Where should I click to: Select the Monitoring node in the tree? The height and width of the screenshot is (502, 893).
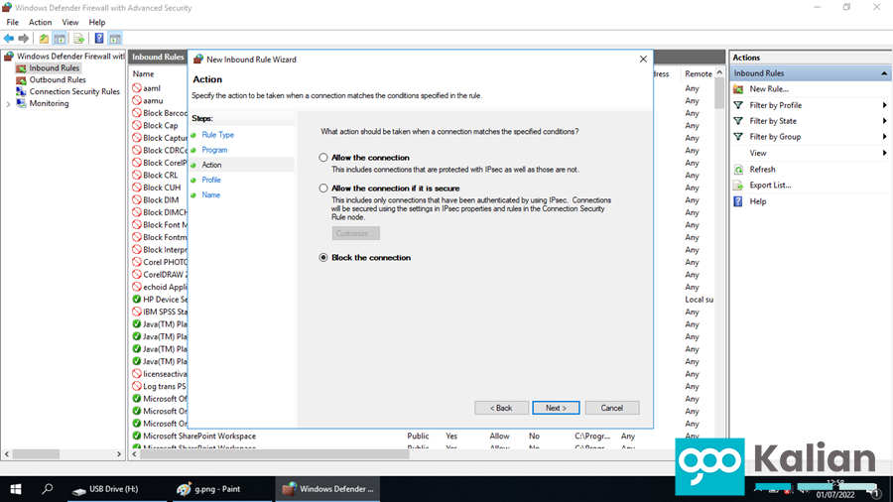49,103
